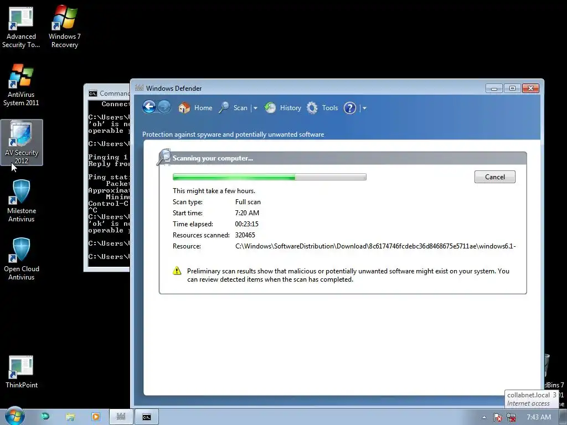This screenshot has height=425, width=567.
Task: Click the scanning computer magnifier icon
Action: click(164, 157)
